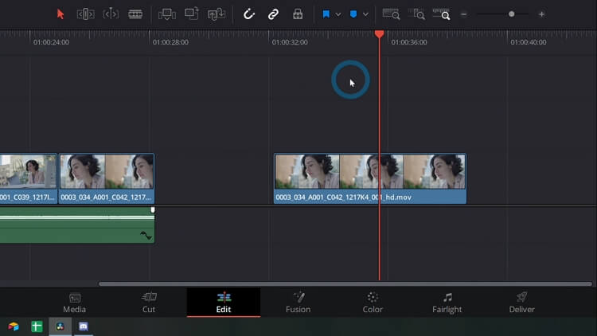The height and width of the screenshot is (336, 597).
Task: Click the Overwrite Clip icon
Action: (192, 14)
